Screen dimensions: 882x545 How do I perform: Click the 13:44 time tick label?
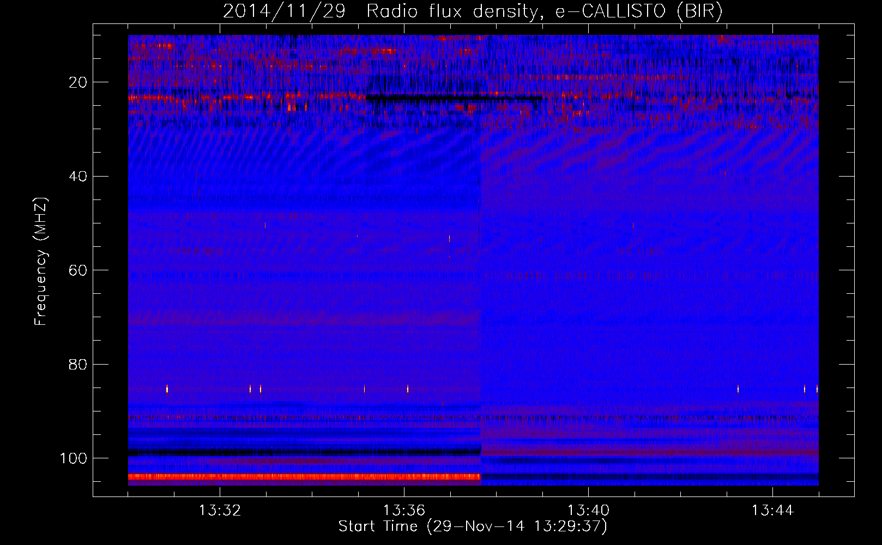[x=772, y=511]
